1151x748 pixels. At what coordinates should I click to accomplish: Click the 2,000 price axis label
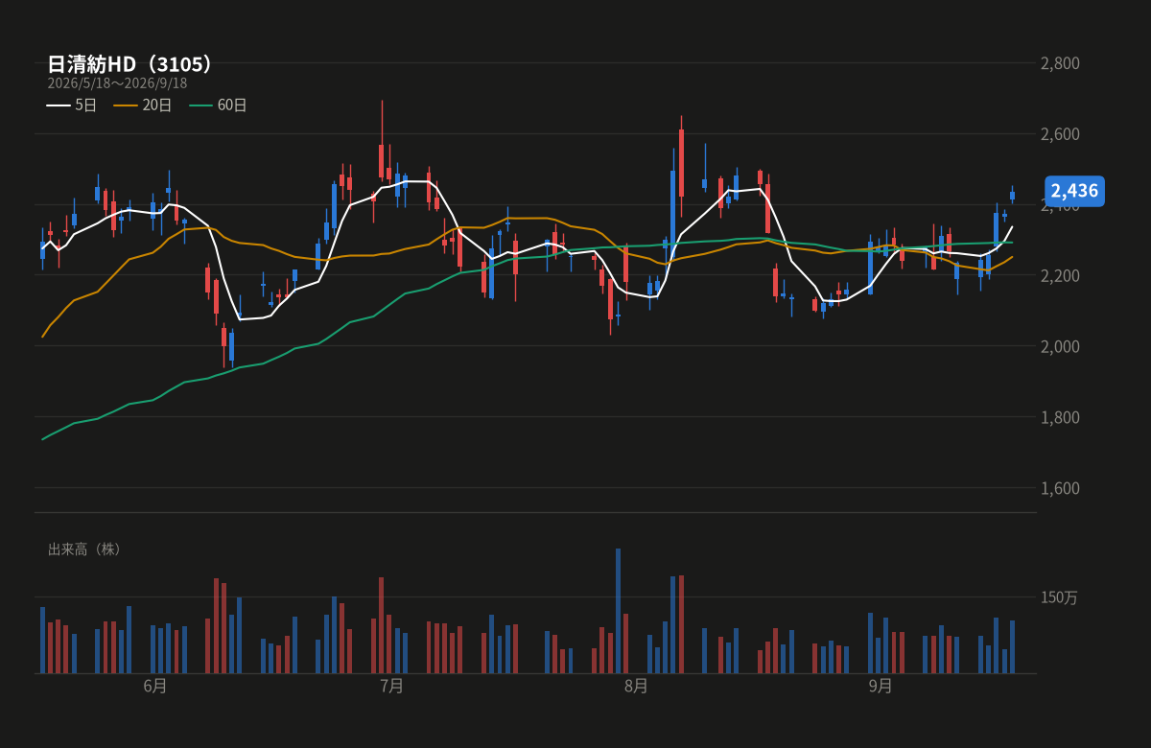click(1060, 346)
